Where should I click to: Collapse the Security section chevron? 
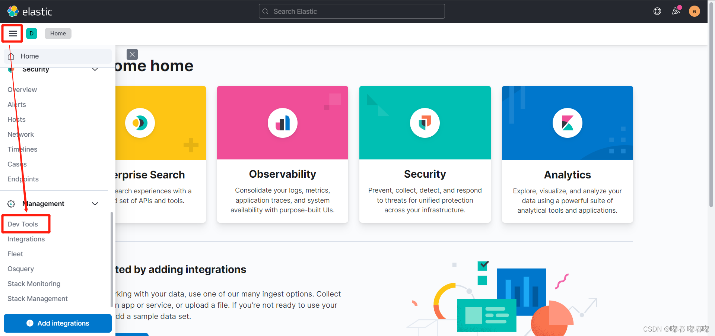click(x=95, y=69)
